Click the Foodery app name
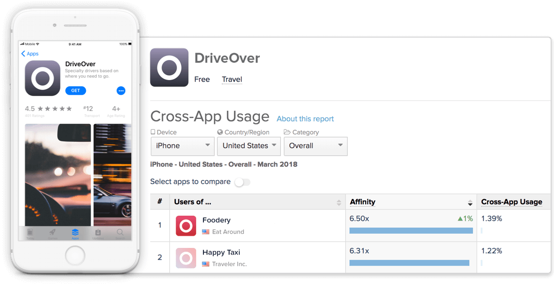The height and width of the screenshot is (284, 556). (216, 220)
